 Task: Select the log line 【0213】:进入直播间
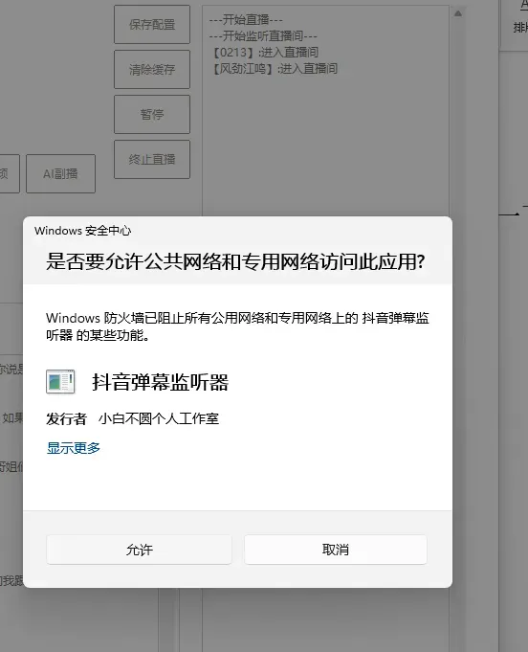coord(265,53)
